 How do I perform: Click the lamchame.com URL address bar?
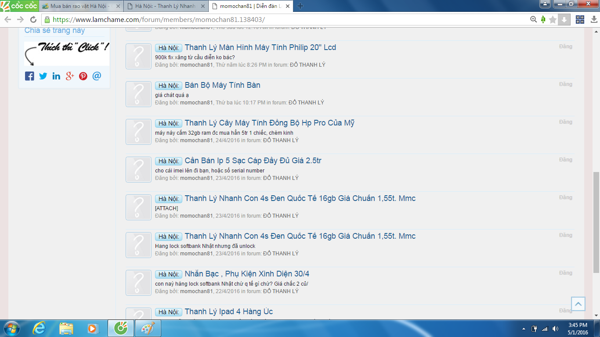click(286, 19)
